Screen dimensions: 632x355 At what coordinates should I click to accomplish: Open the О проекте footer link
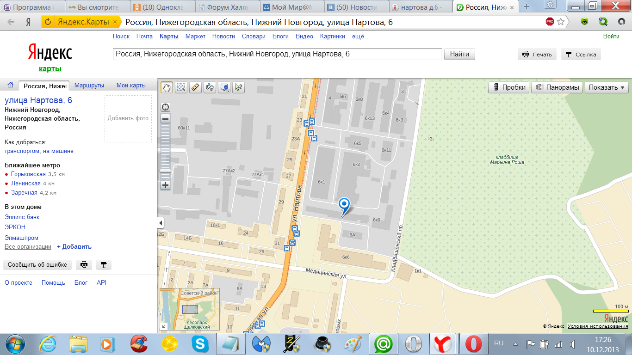coord(19,282)
